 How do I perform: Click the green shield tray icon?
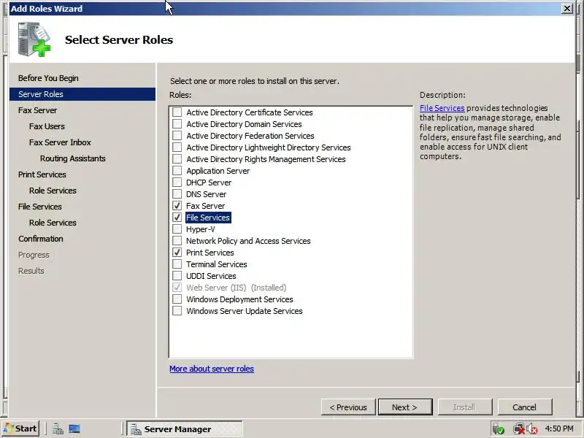pyautogui.click(x=499, y=429)
